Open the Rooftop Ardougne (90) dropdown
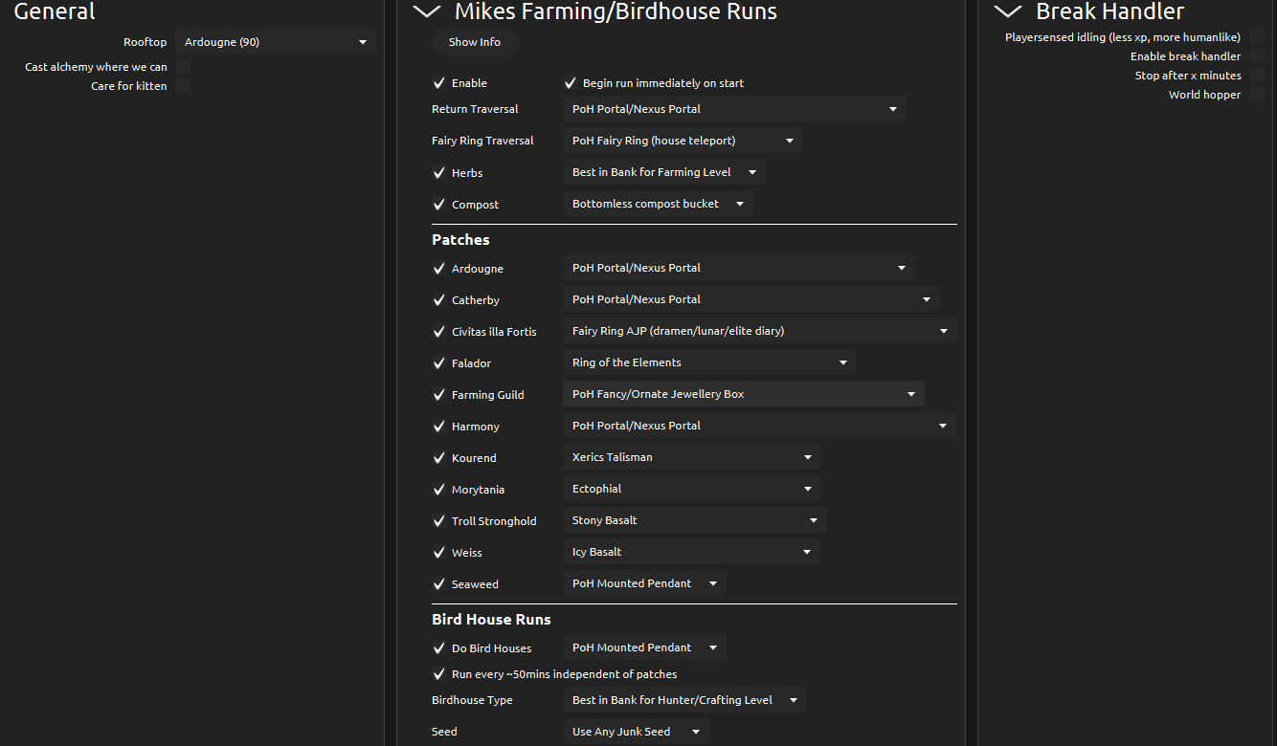This screenshot has width=1277, height=746. (276, 42)
